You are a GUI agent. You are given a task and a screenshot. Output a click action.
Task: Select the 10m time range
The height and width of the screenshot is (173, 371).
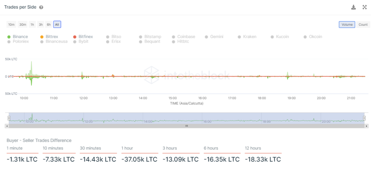[11, 24]
